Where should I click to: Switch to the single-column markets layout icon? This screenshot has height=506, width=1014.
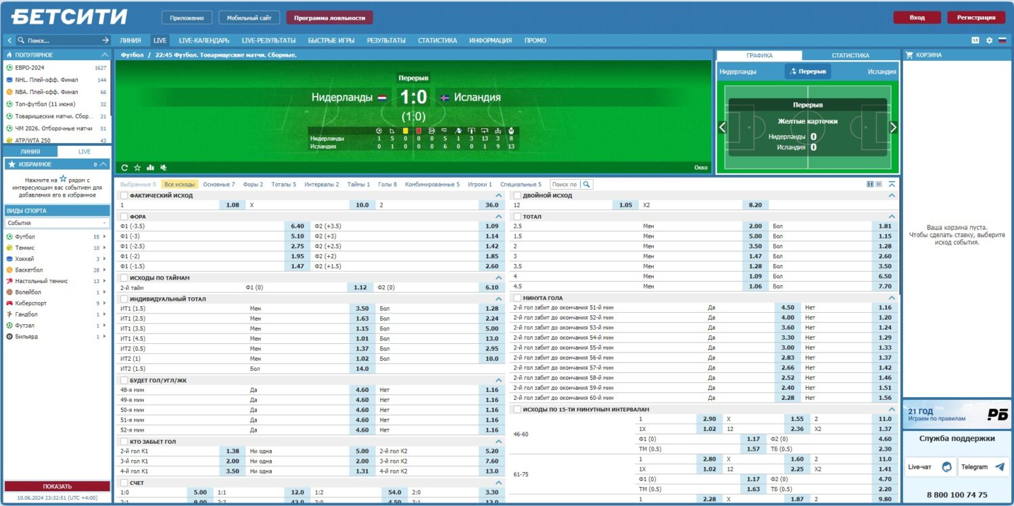pos(879,184)
